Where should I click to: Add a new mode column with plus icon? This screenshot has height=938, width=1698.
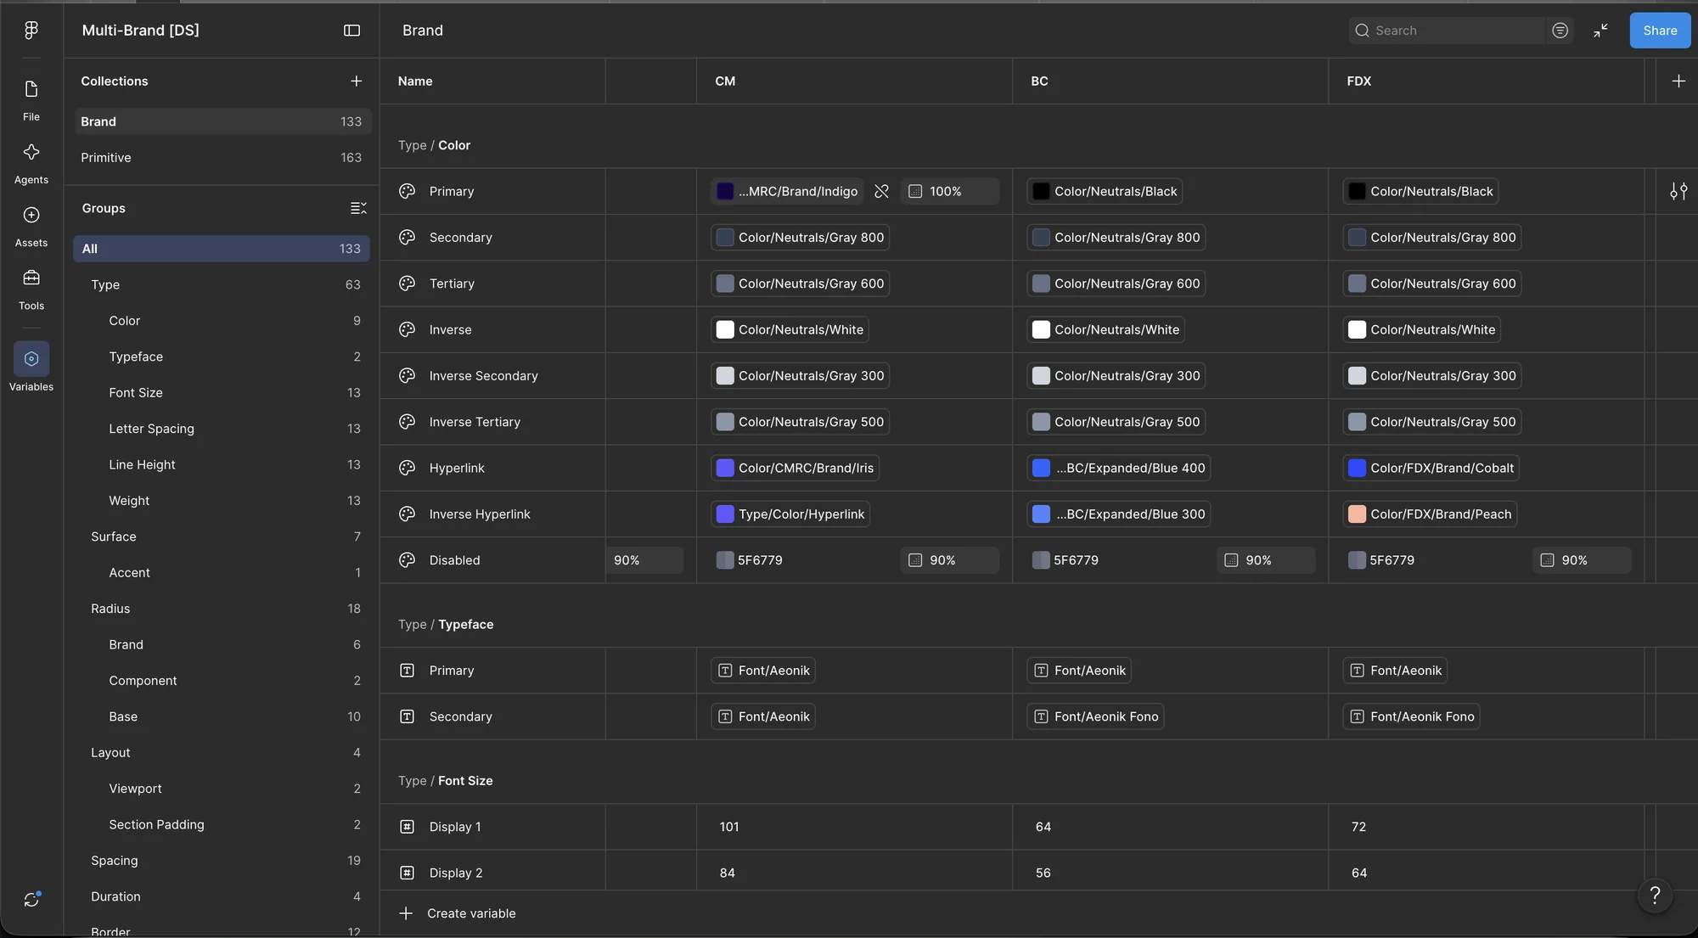point(1678,81)
